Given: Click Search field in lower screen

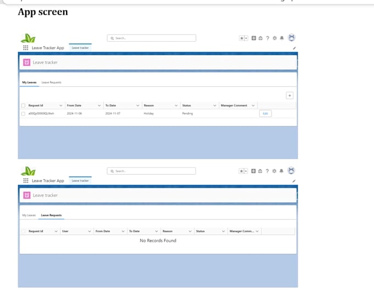Looking at the screenshot, I should coord(151,171).
